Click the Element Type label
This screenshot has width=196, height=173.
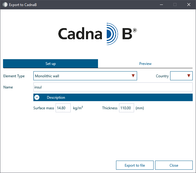click(14, 76)
